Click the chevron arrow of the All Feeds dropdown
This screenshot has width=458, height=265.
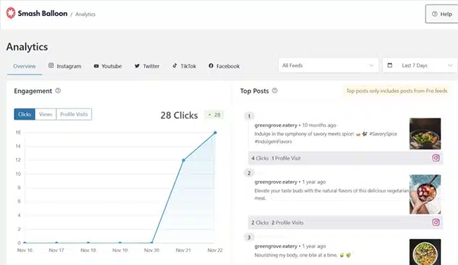(371, 65)
